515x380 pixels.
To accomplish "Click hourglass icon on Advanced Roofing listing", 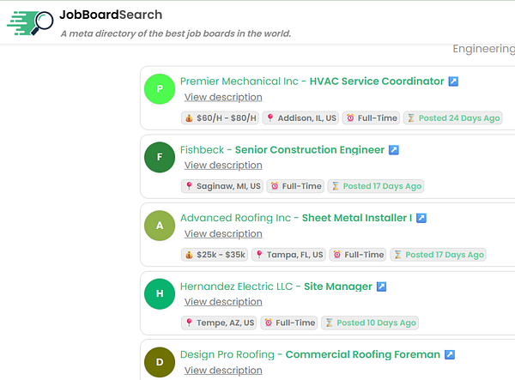I will (x=397, y=255).
